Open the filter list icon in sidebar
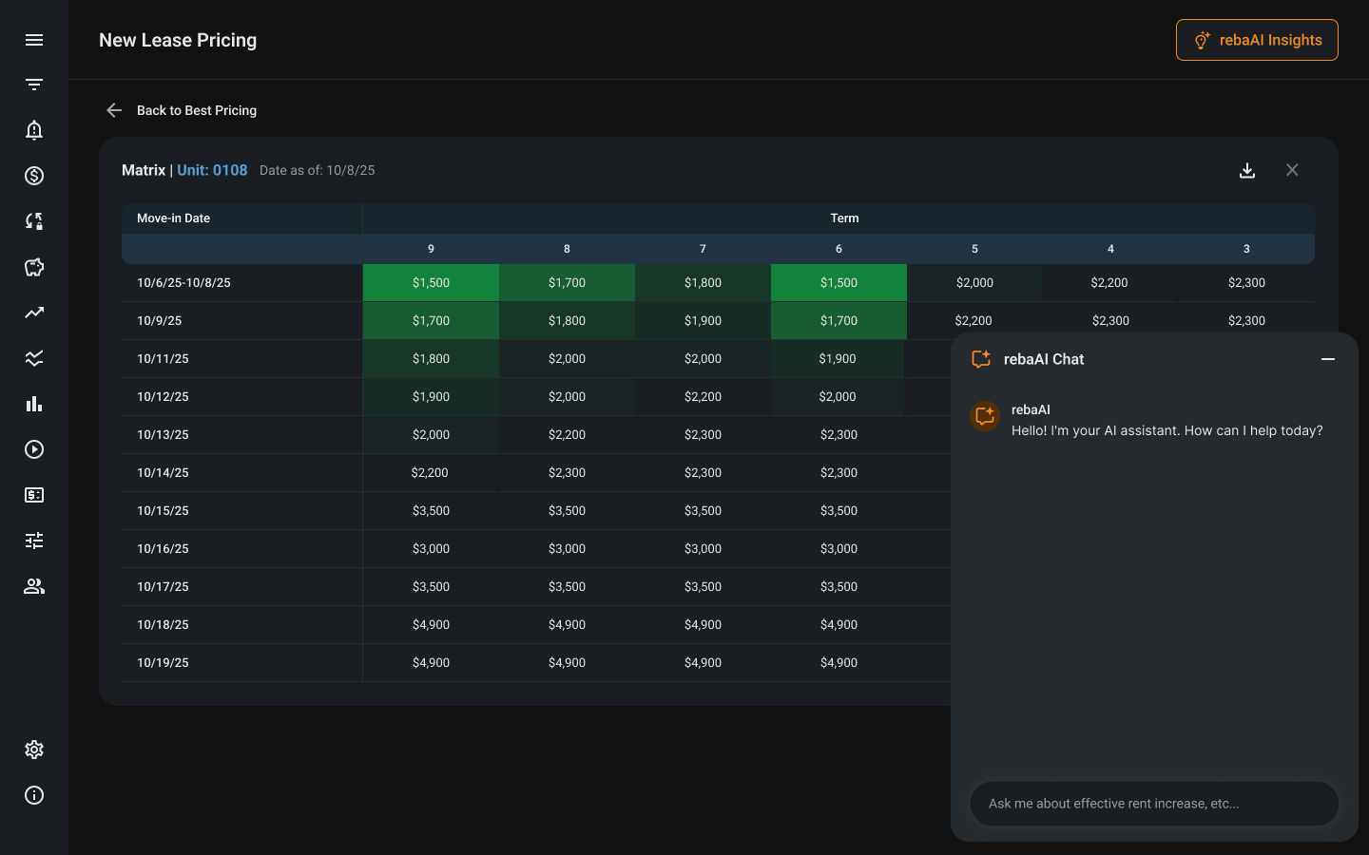1369x855 pixels. pyautogui.click(x=34, y=85)
